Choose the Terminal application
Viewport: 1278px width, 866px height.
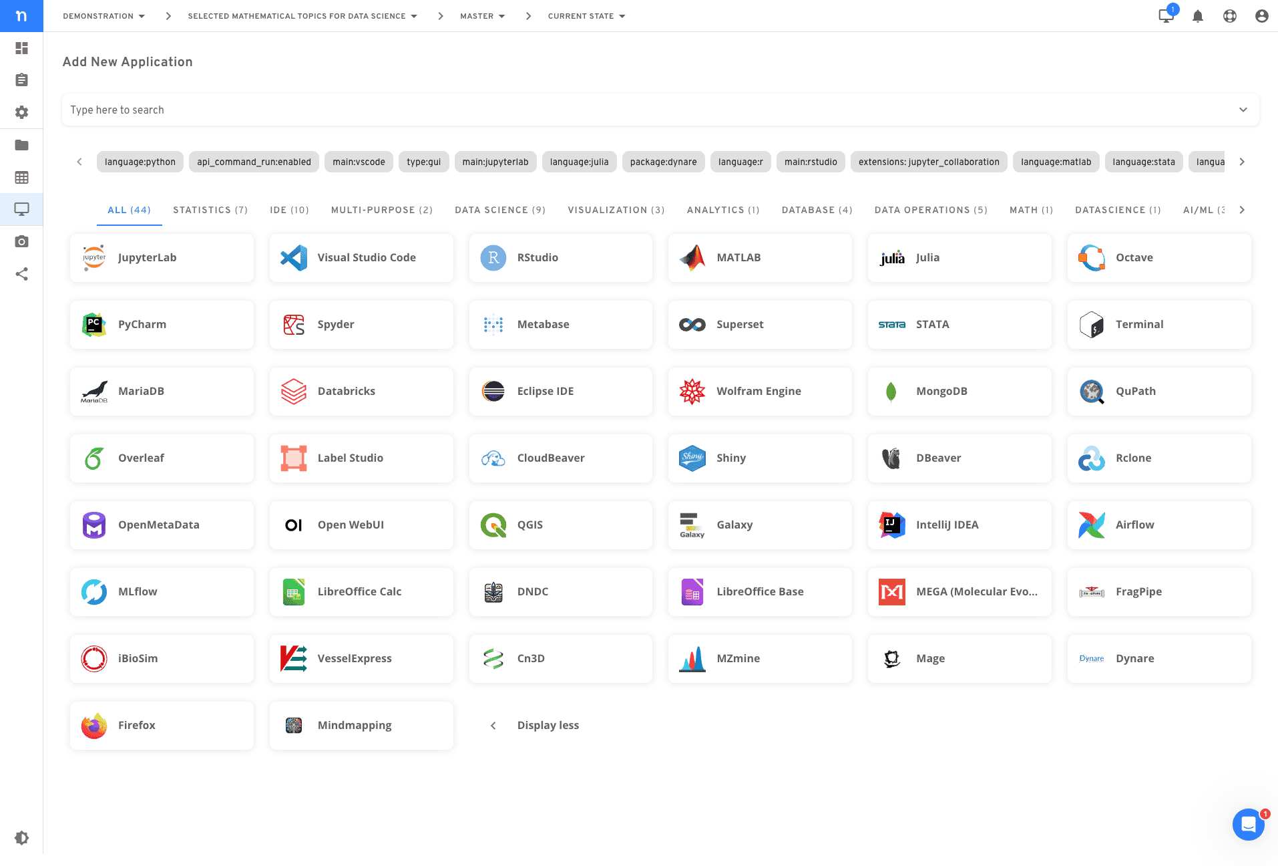coord(1159,324)
